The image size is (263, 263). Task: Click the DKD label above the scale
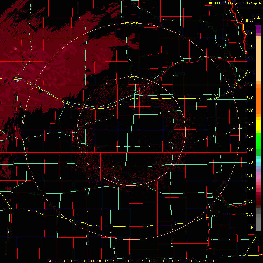pos(257,18)
